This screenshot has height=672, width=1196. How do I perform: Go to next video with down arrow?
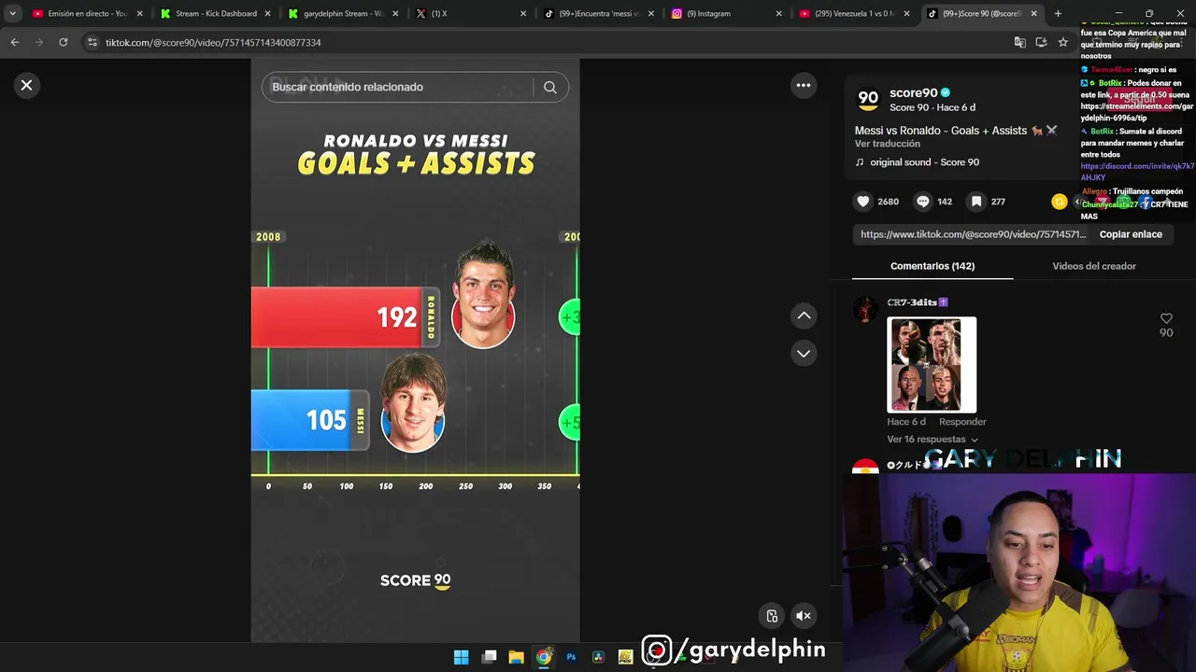pos(804,353)
